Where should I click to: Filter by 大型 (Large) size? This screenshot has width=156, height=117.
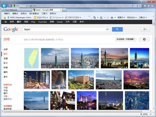[6, 87]
